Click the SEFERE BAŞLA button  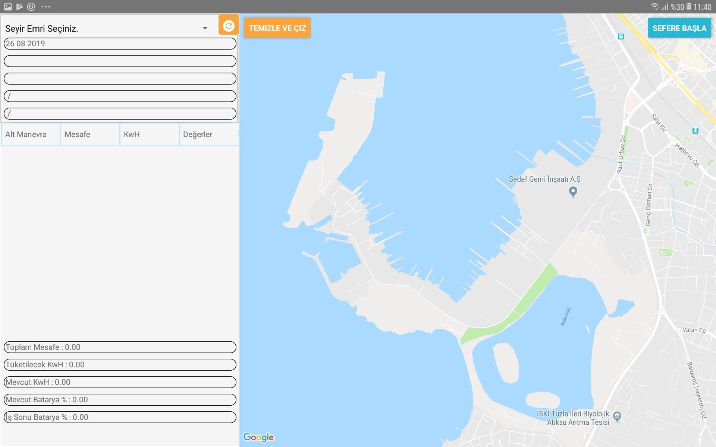point(679,28)
